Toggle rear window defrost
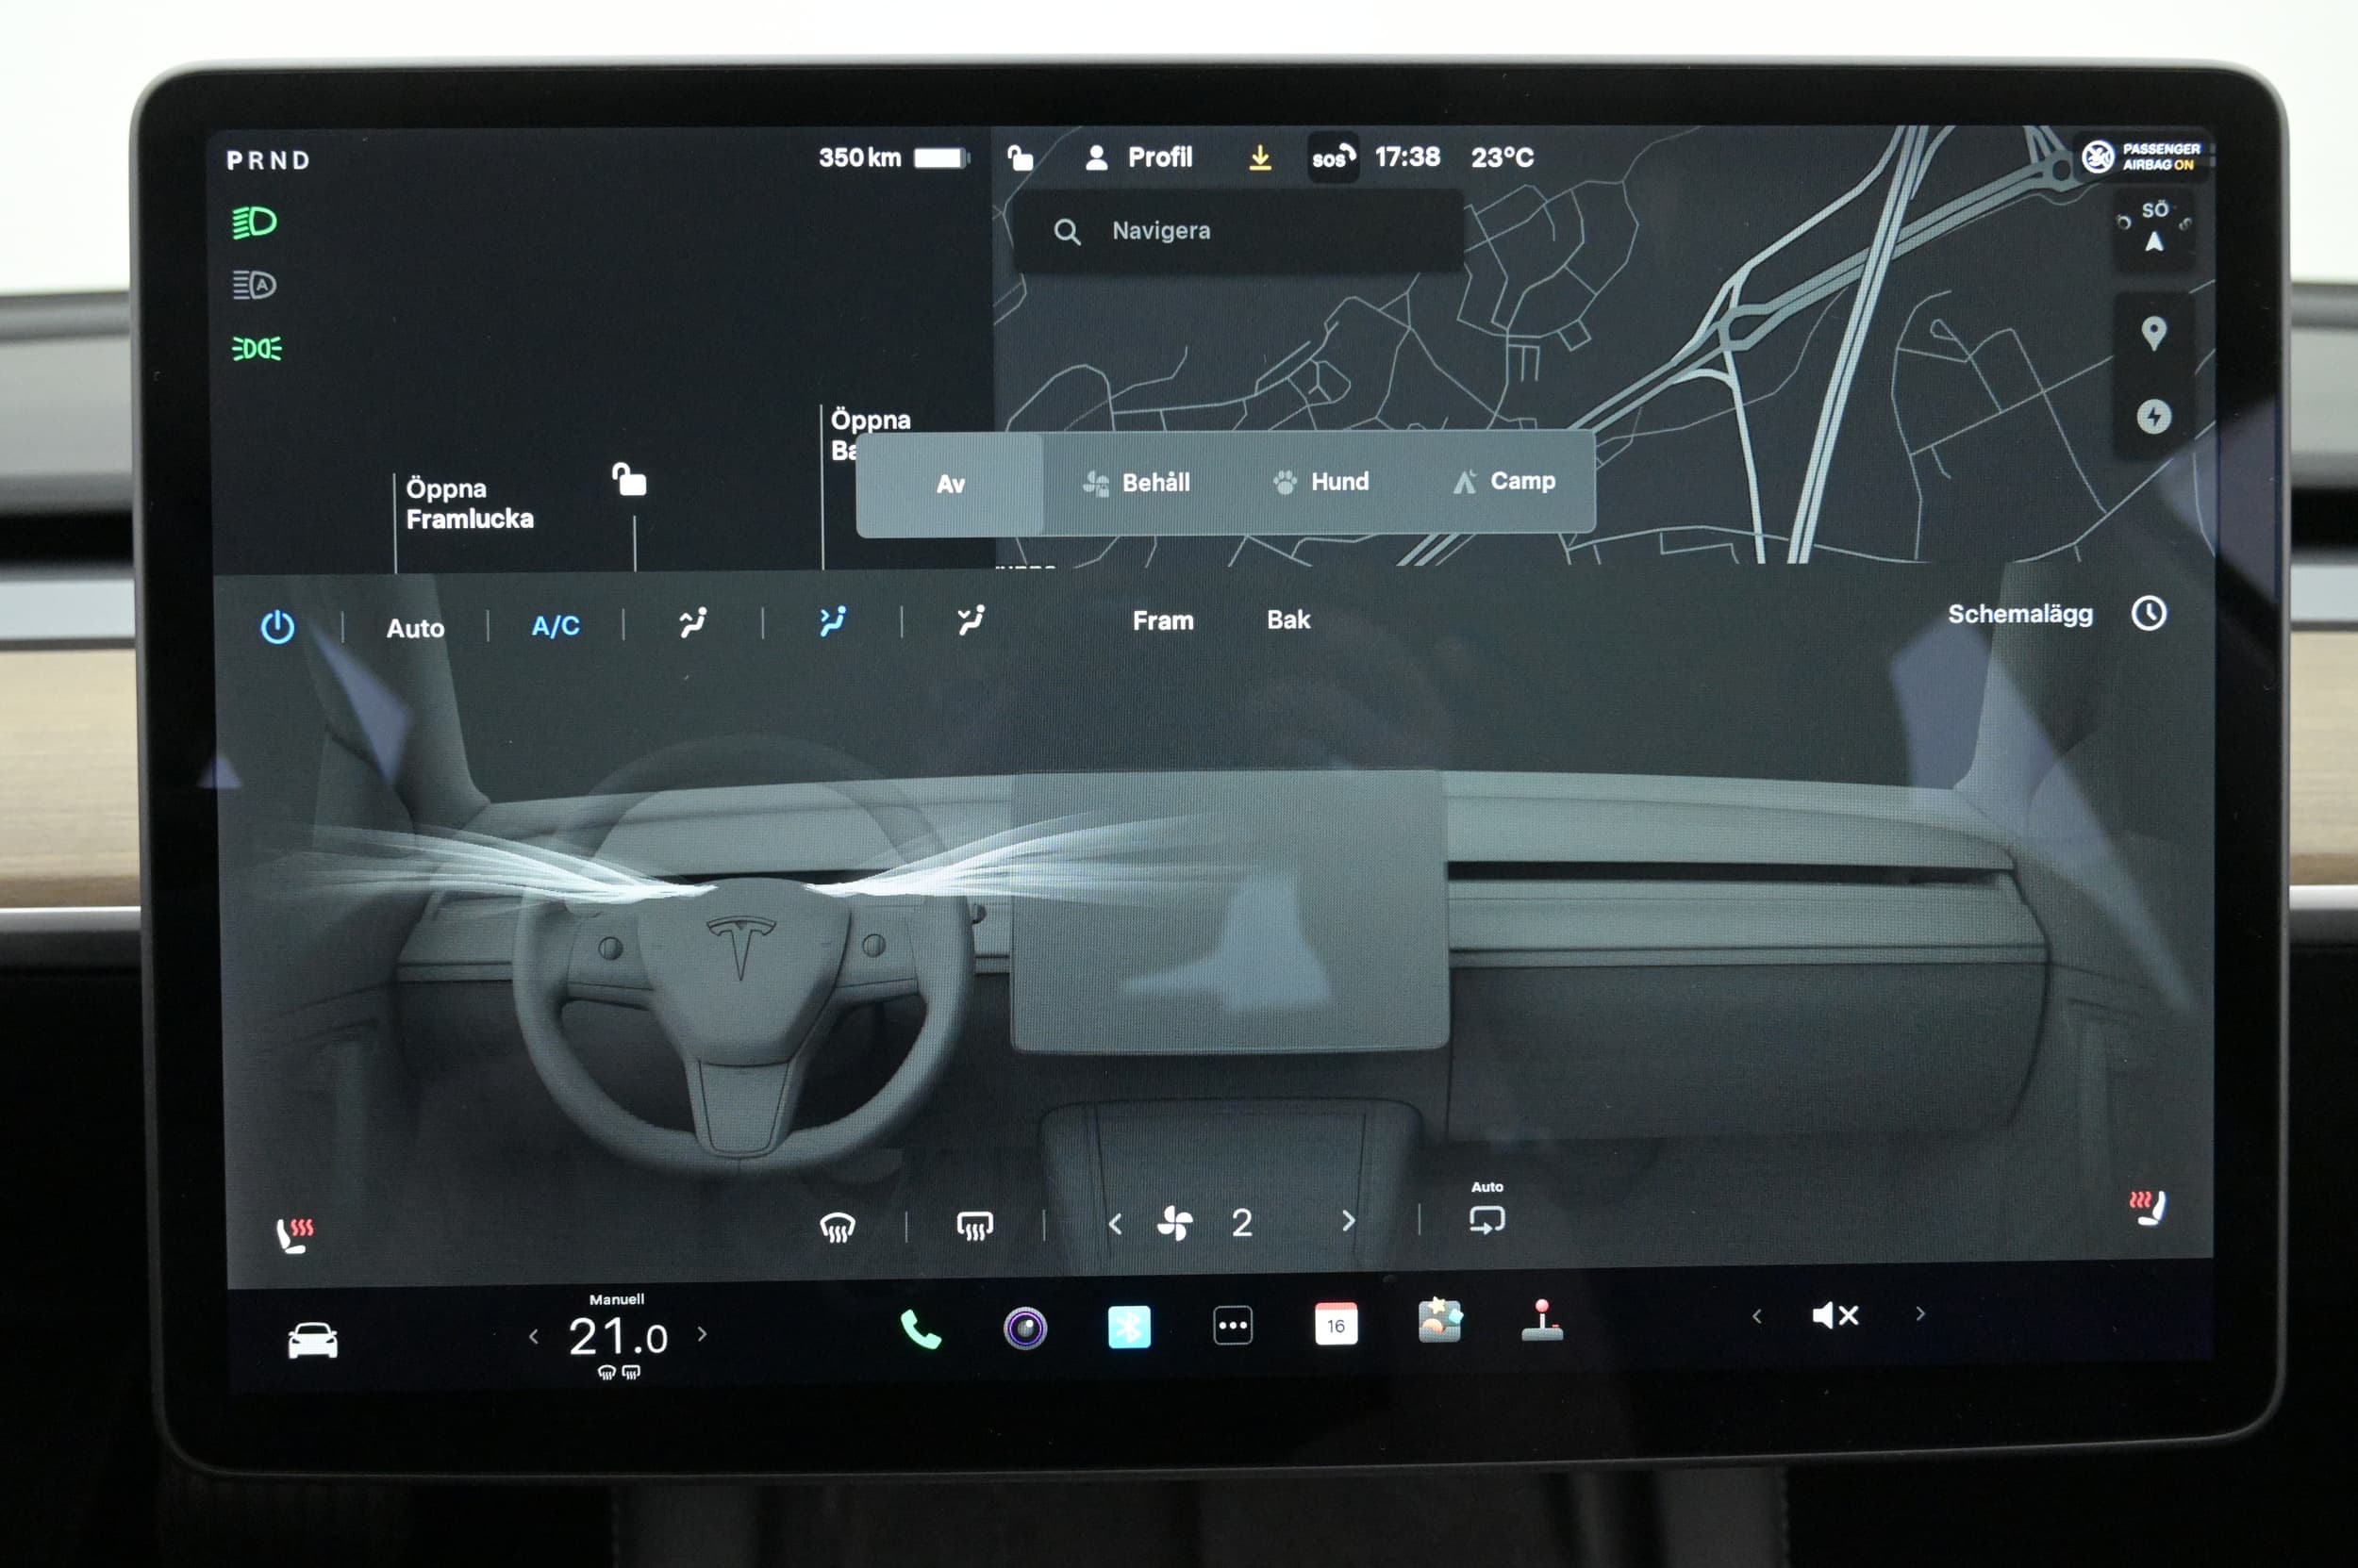 (974, 1226)
